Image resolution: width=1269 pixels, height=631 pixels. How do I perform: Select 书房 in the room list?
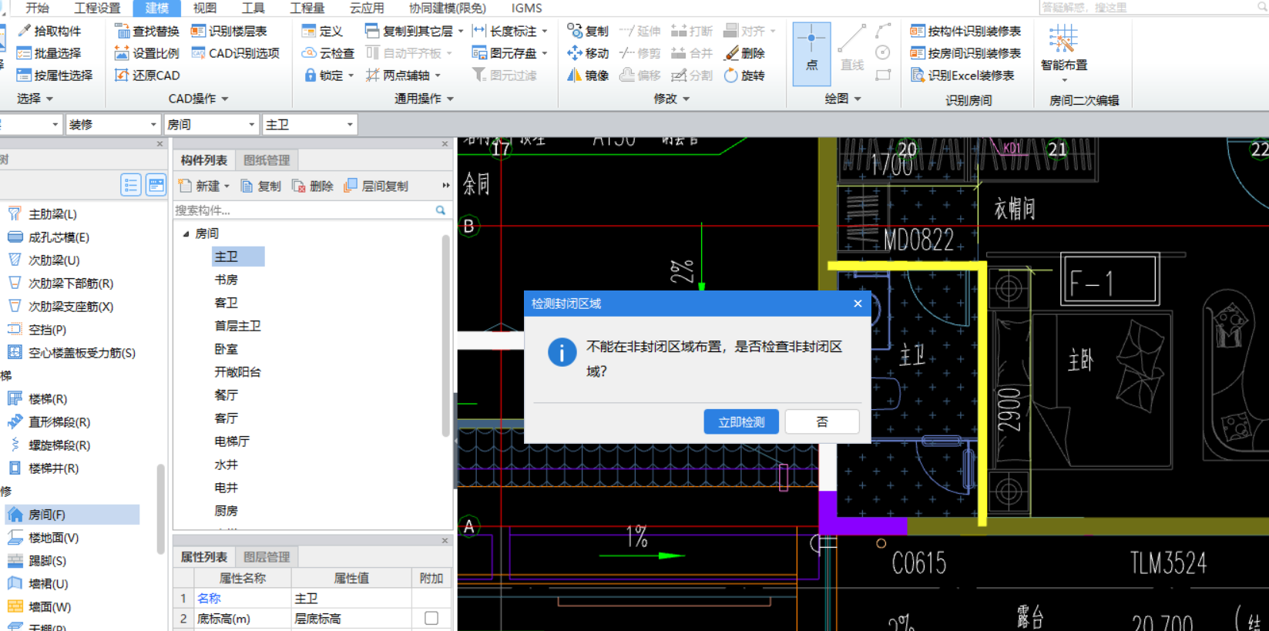tap(226, 280)
